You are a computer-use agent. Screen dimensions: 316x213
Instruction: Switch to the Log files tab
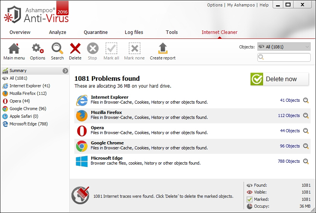134,32
